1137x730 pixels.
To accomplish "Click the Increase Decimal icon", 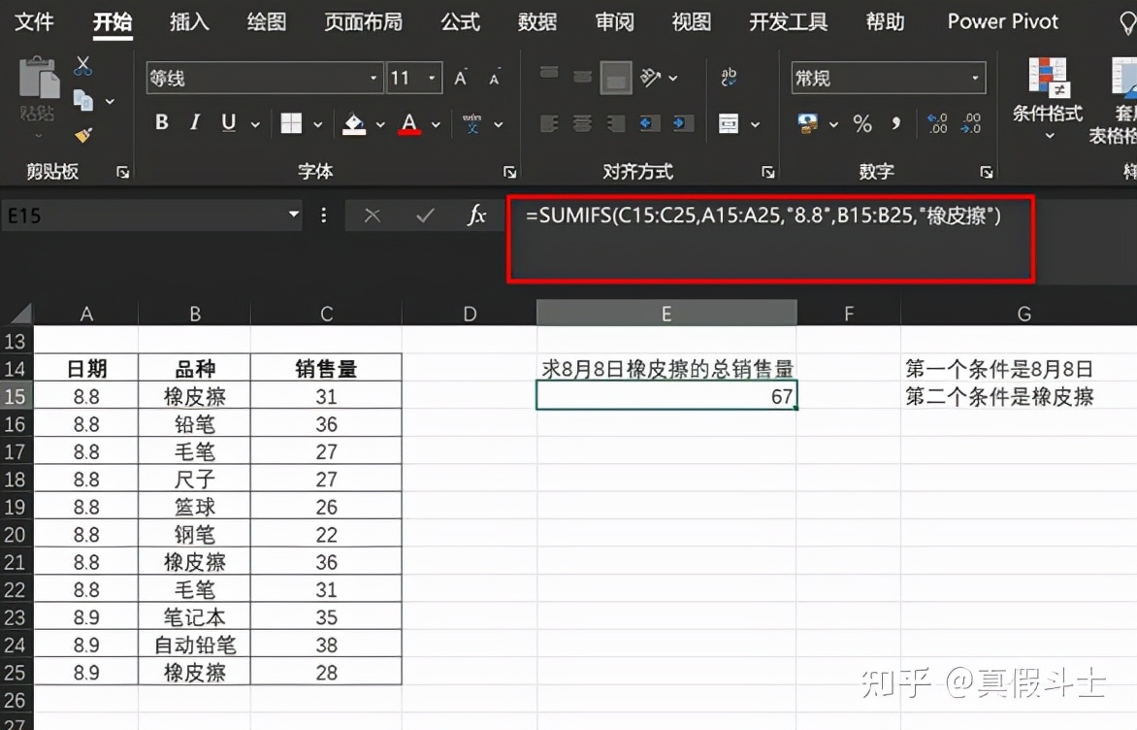I will tap(937, 123).
